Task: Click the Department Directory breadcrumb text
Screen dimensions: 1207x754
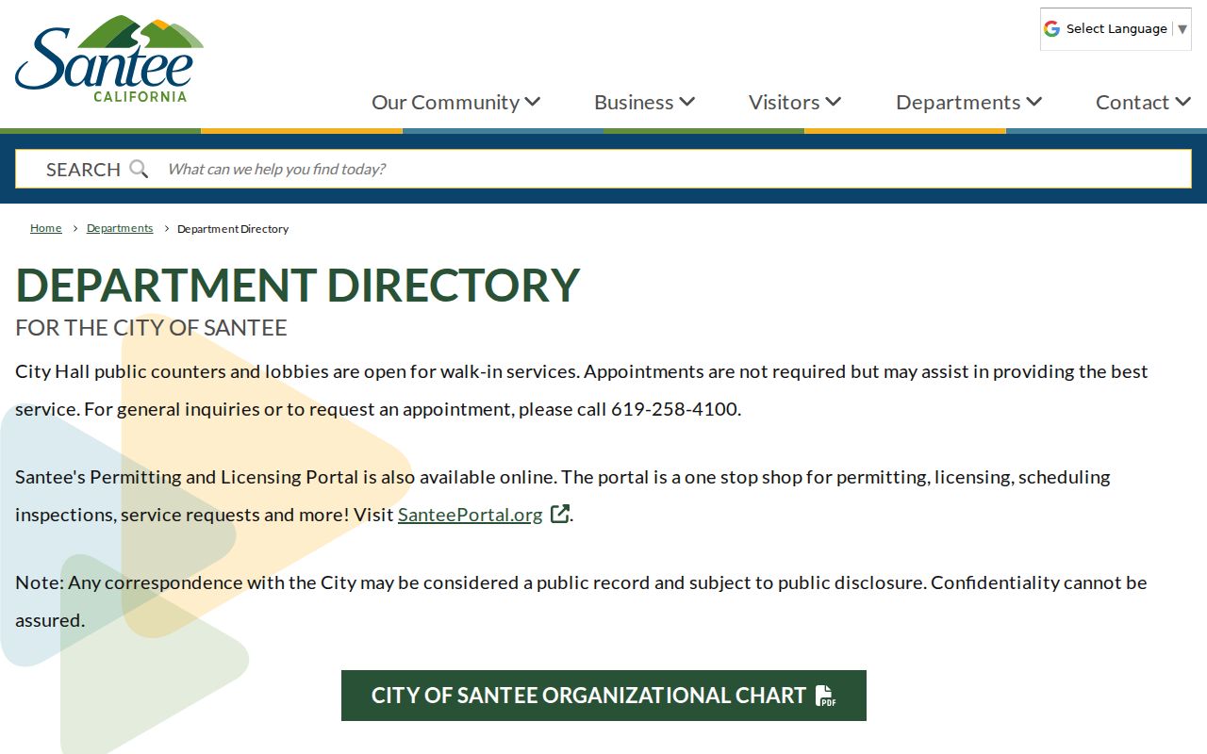Action: click(x=233, y=229)
